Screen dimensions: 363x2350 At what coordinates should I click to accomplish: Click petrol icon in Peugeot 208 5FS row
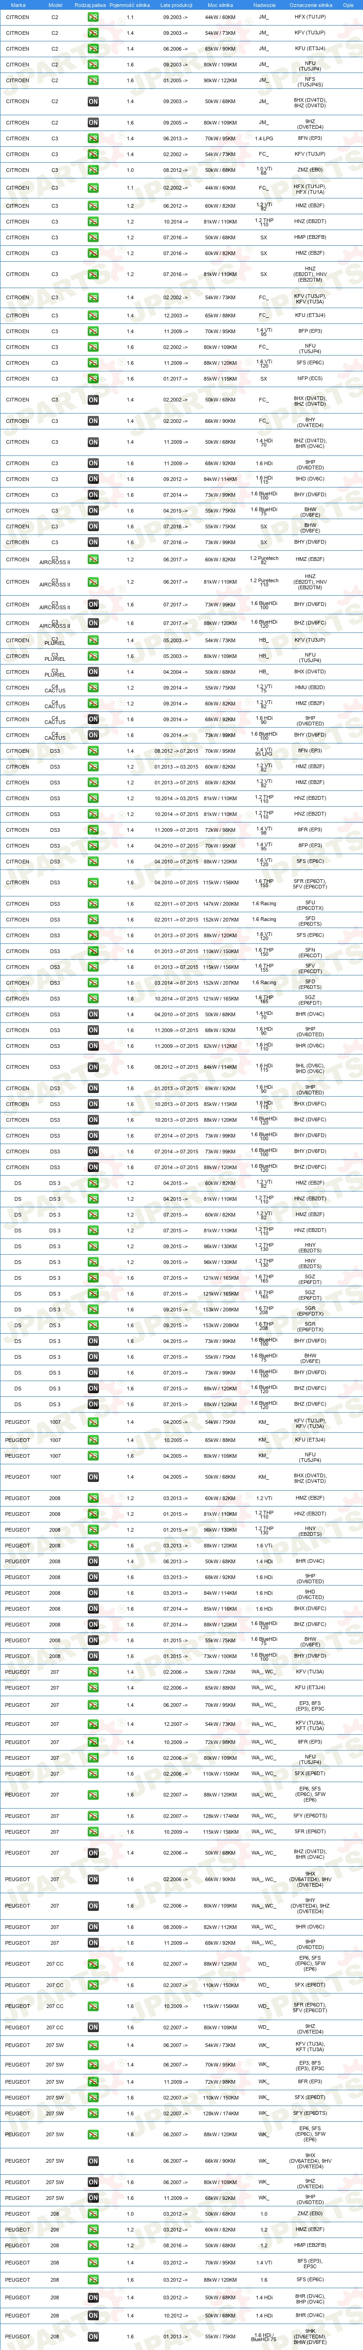coord(93,2280)
